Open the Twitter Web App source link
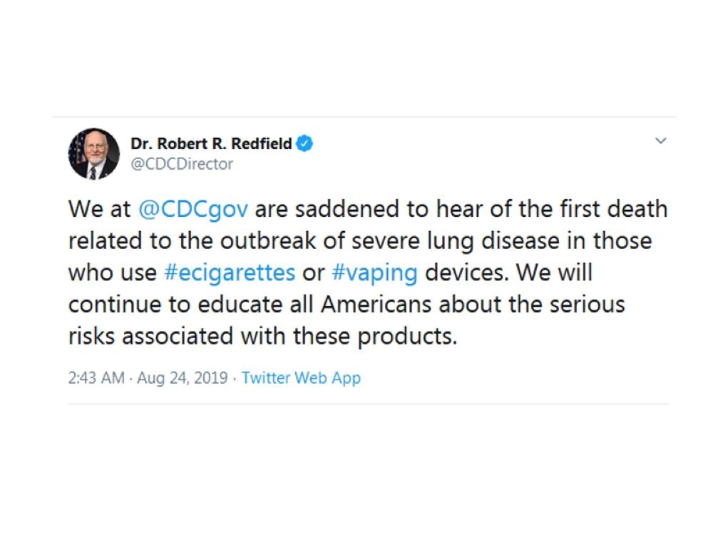 tap(301, 377)
